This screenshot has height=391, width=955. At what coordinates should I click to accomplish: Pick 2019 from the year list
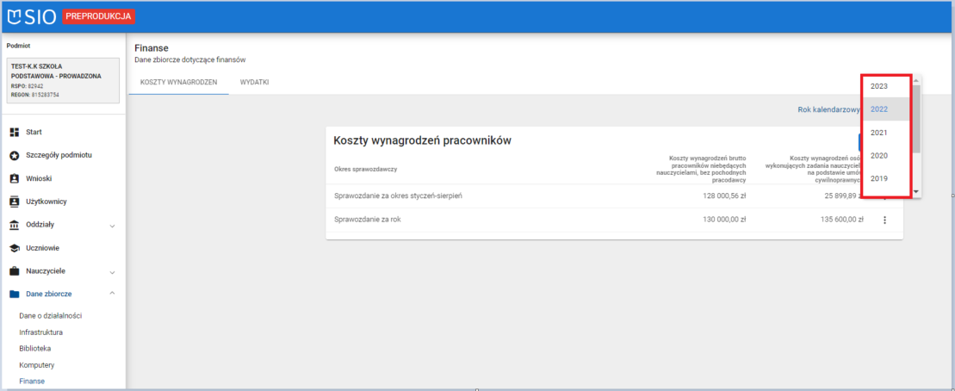pos(879,178)
